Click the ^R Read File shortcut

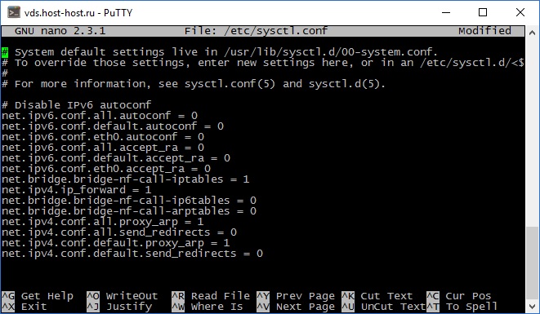point(211,296)
